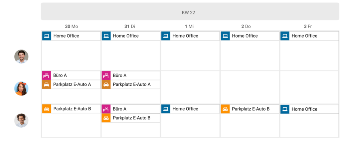Open the profile photo of the woman in orange
The width and height of the screenshot is (342, 145).
pos(21,88)
